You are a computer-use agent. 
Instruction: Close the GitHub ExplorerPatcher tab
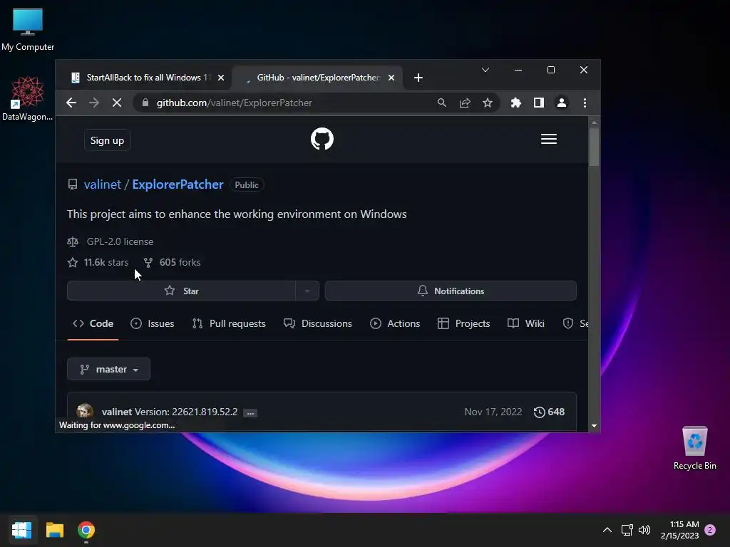391,78
